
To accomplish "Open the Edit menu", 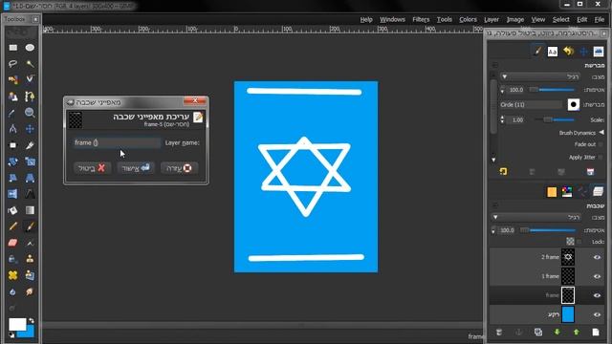I will (582, 19).
